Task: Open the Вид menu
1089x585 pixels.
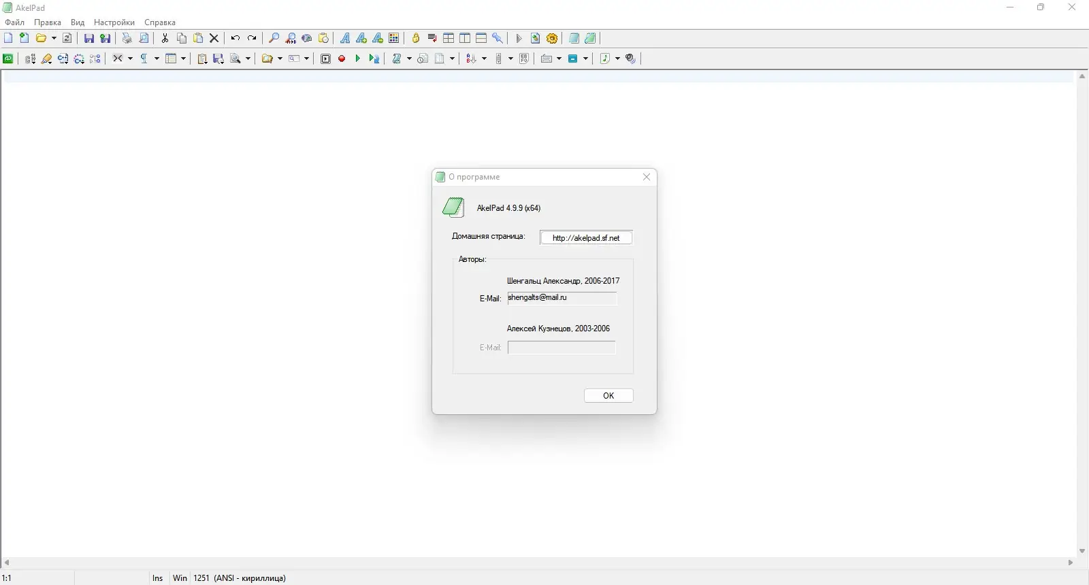Action: pyautogui.click(x=78, y=22)
